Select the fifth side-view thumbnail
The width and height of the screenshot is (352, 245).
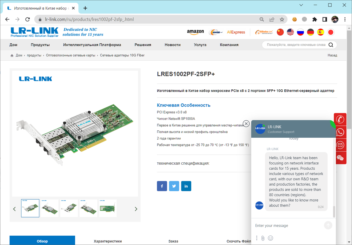(108, 208)
